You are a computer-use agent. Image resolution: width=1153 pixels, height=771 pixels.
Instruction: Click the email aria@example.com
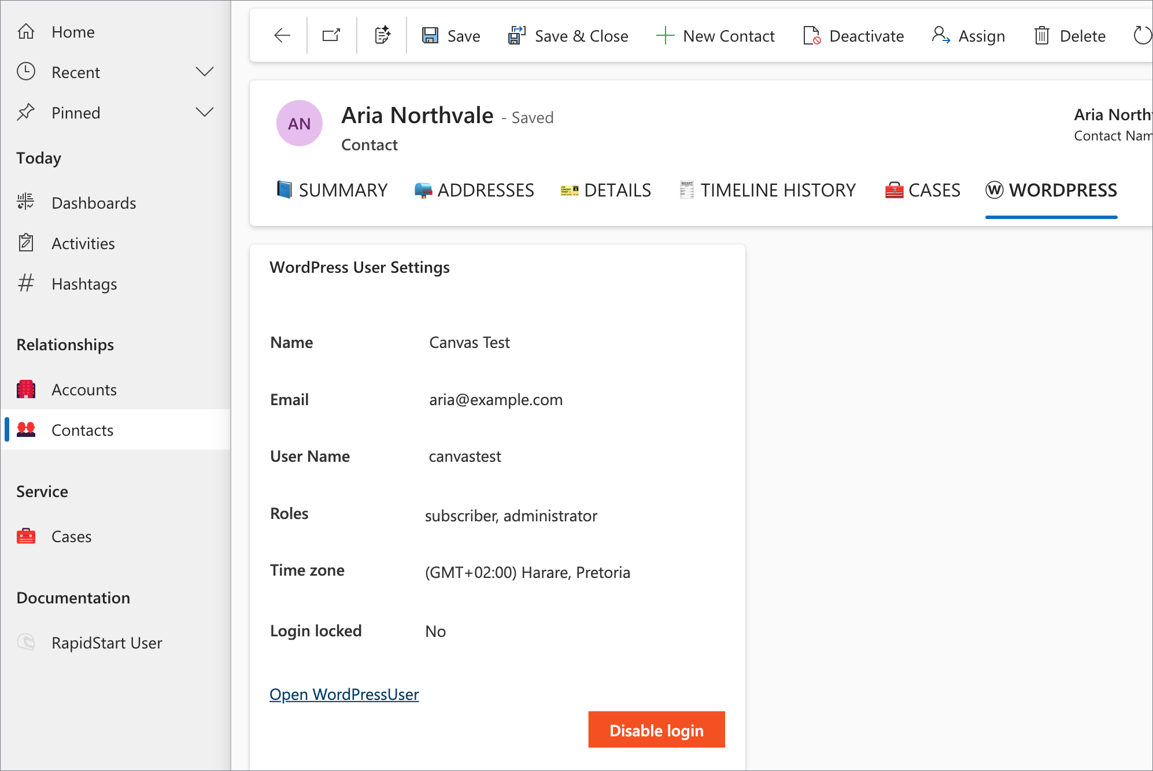496,399
